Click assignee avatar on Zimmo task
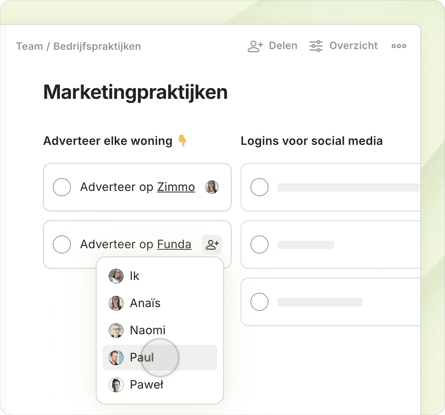Image resolution: width=445 pixels, height=415 pixels. (x=212, y=187)
